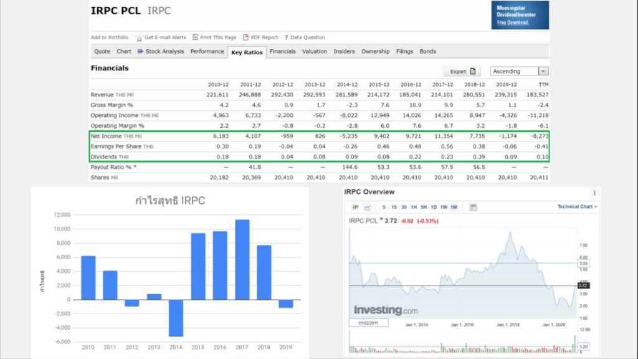Viewport: 638px width, 359px height.
Task: Click the price change -0.02 (-0.53%)
Action: click(x=419, y=221)
